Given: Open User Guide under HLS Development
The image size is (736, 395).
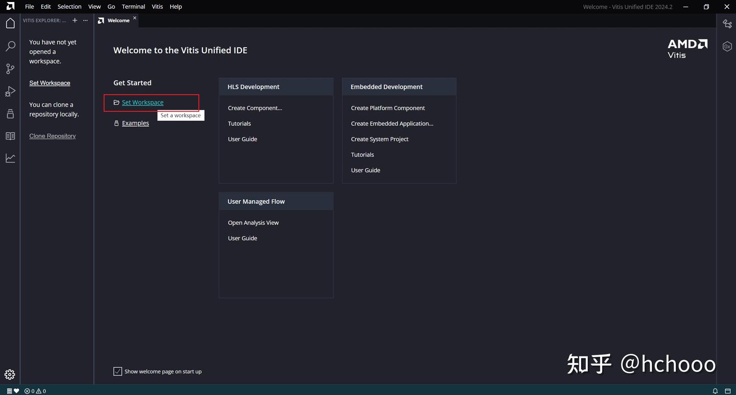Looking at the screenshot, I should 242,139.
